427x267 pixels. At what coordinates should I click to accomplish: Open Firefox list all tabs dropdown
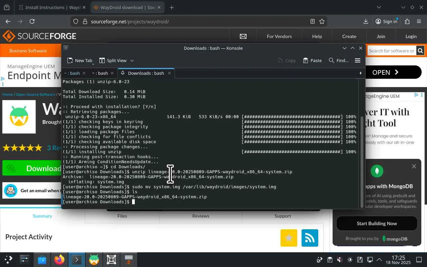pyautogui.click(x=379, y=7)
